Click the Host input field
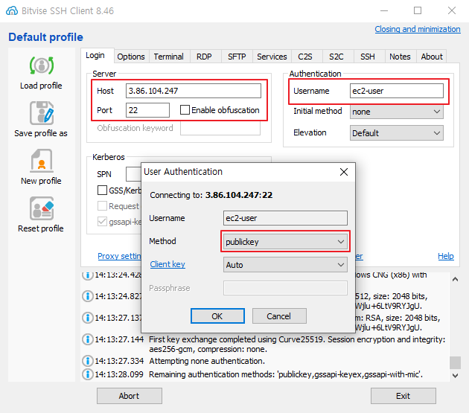This screenshot has height=413, width=469. [x=194, y=91]
